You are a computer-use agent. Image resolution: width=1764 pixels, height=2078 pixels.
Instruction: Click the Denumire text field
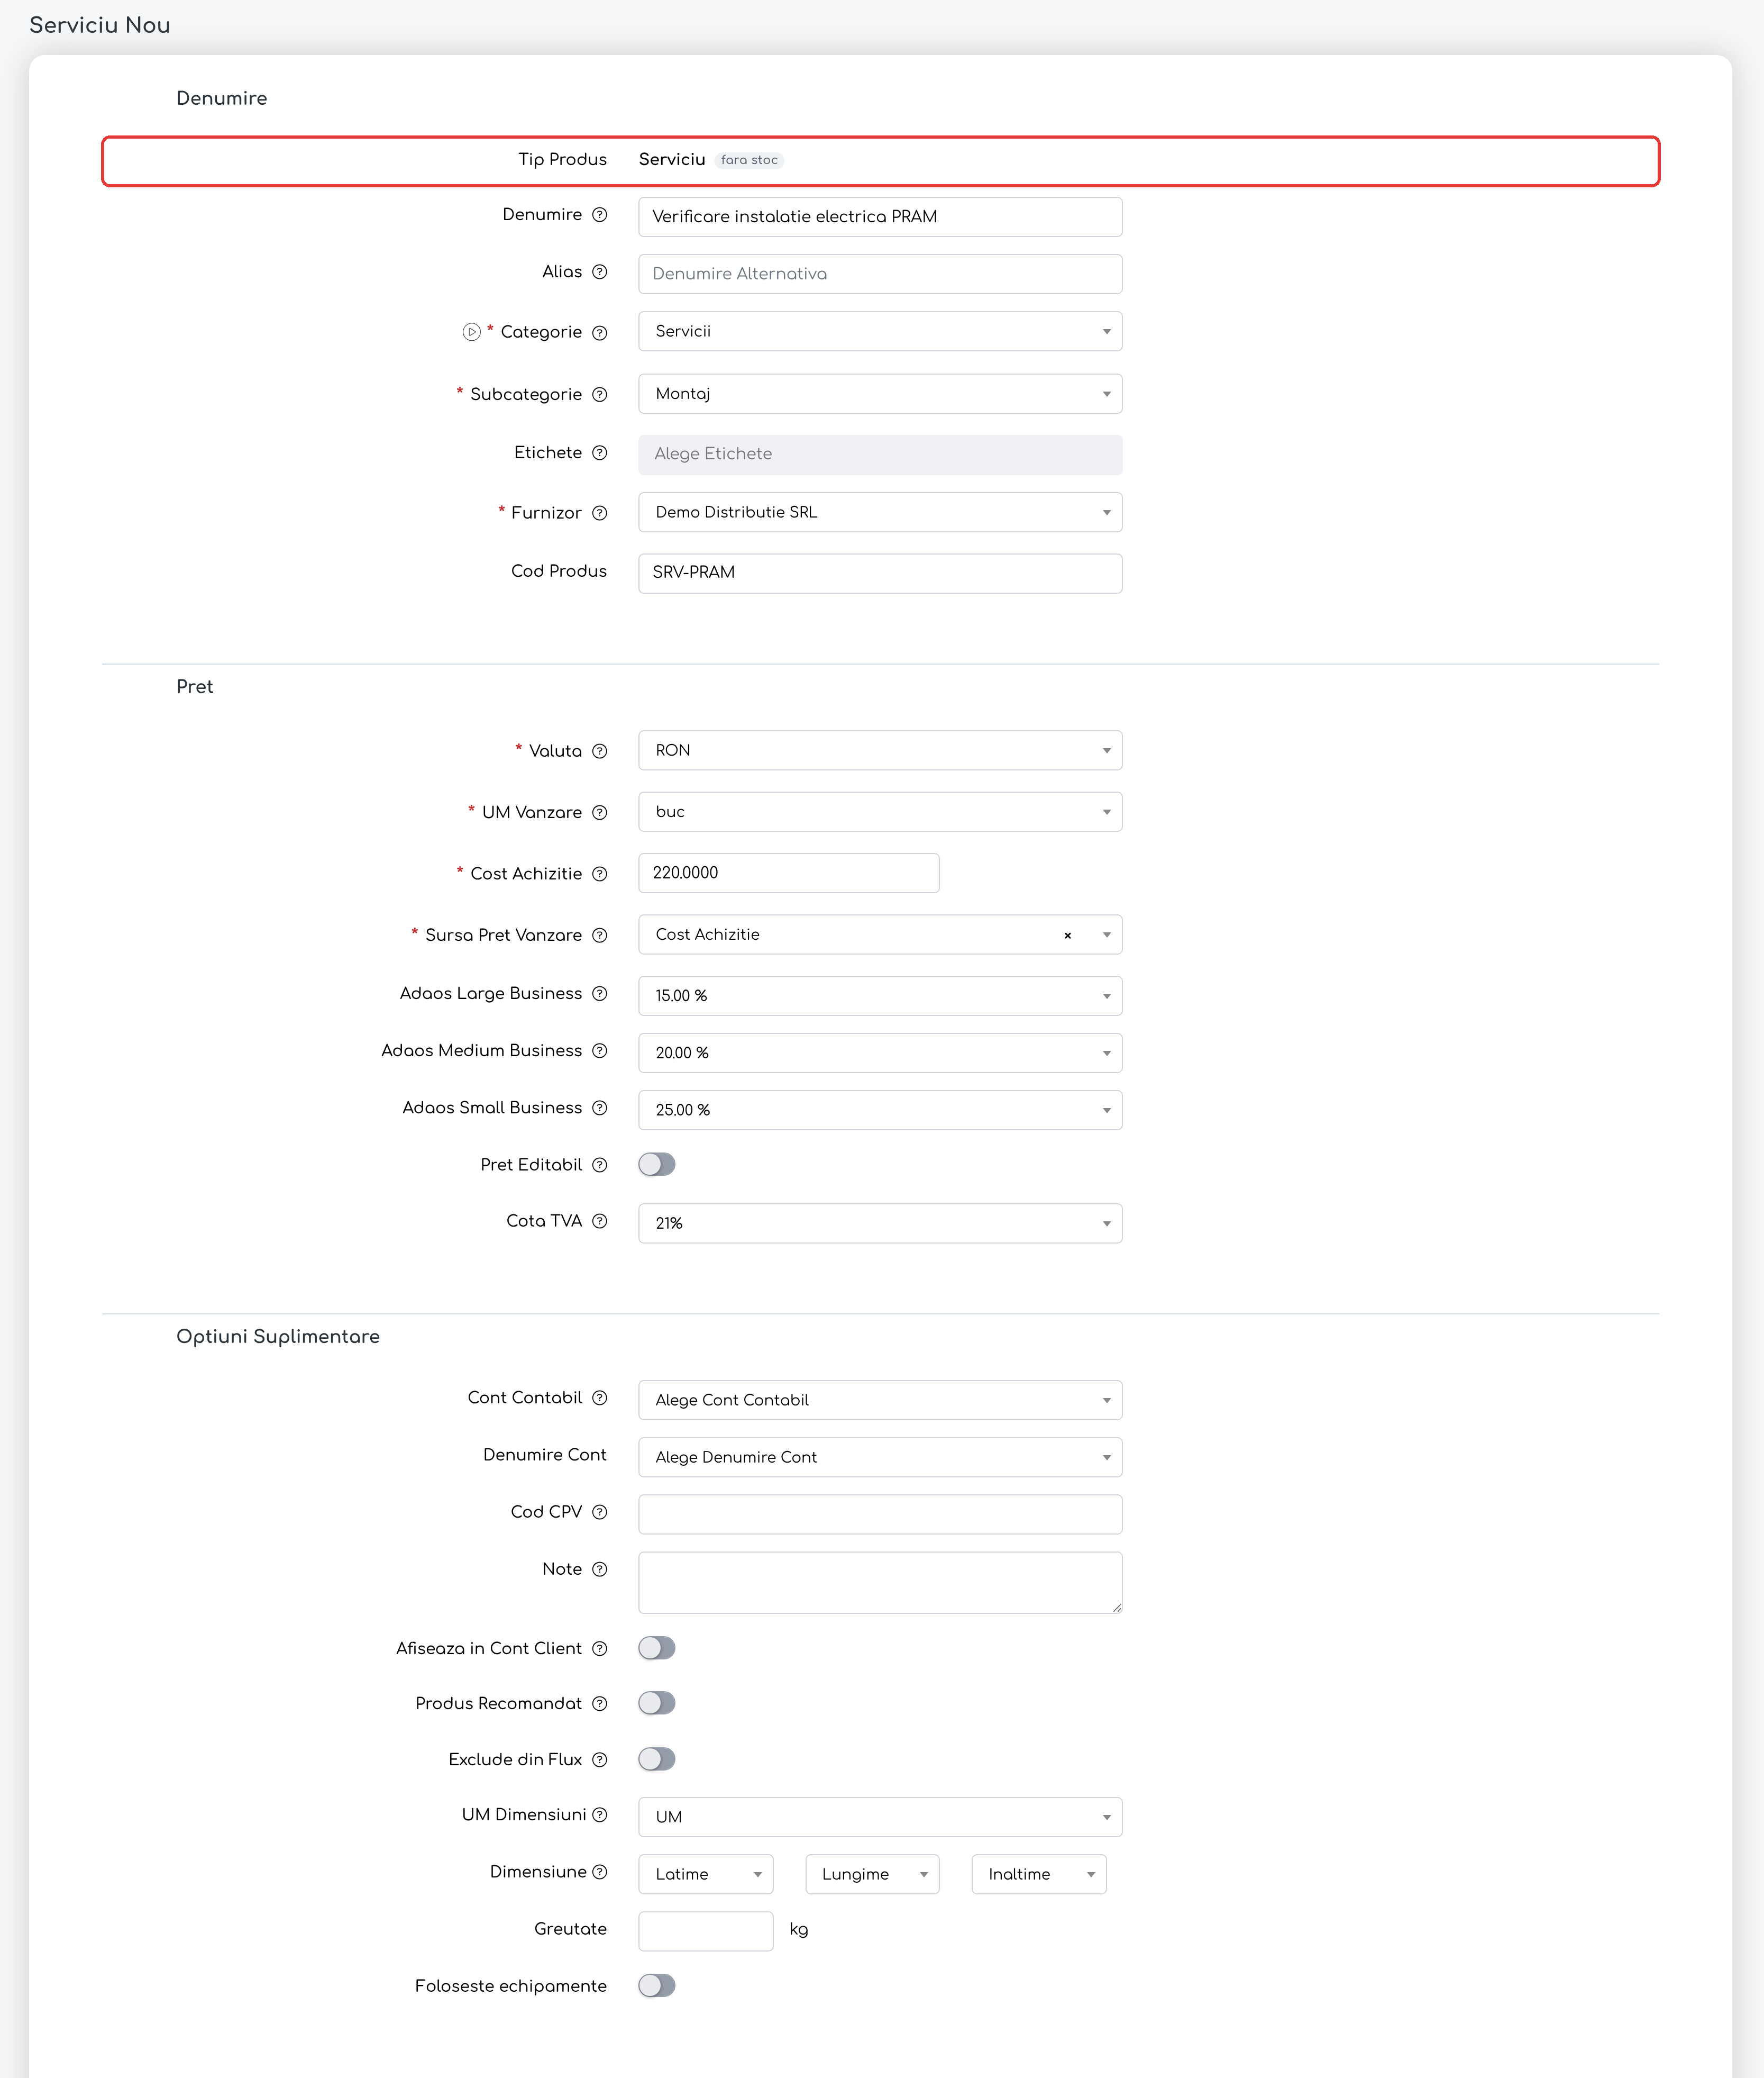click(880, 216)
